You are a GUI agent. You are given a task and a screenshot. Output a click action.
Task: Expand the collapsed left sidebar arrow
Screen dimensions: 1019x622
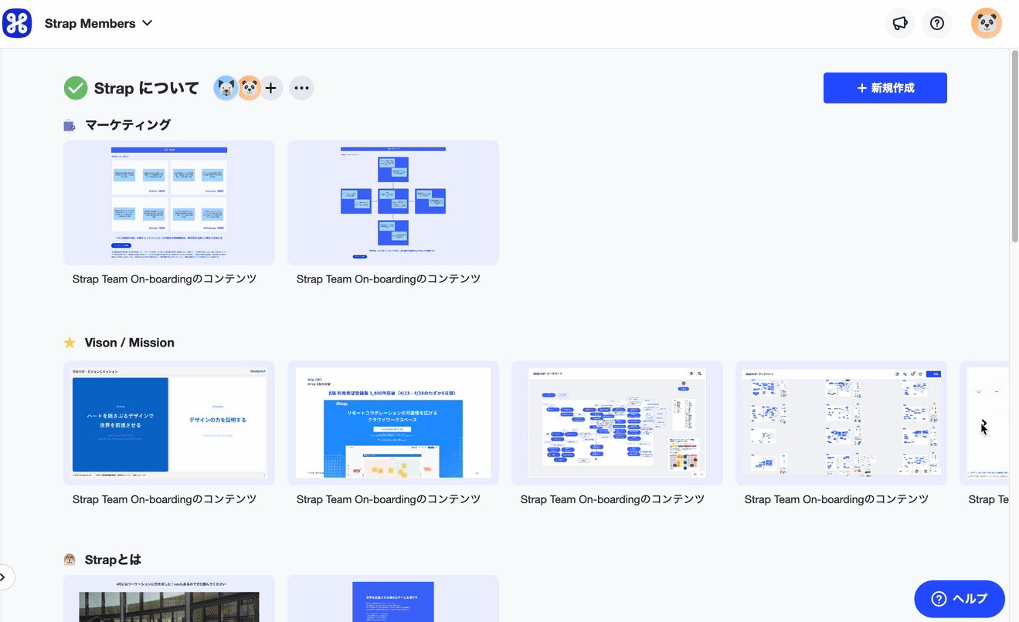coord(5,576)
